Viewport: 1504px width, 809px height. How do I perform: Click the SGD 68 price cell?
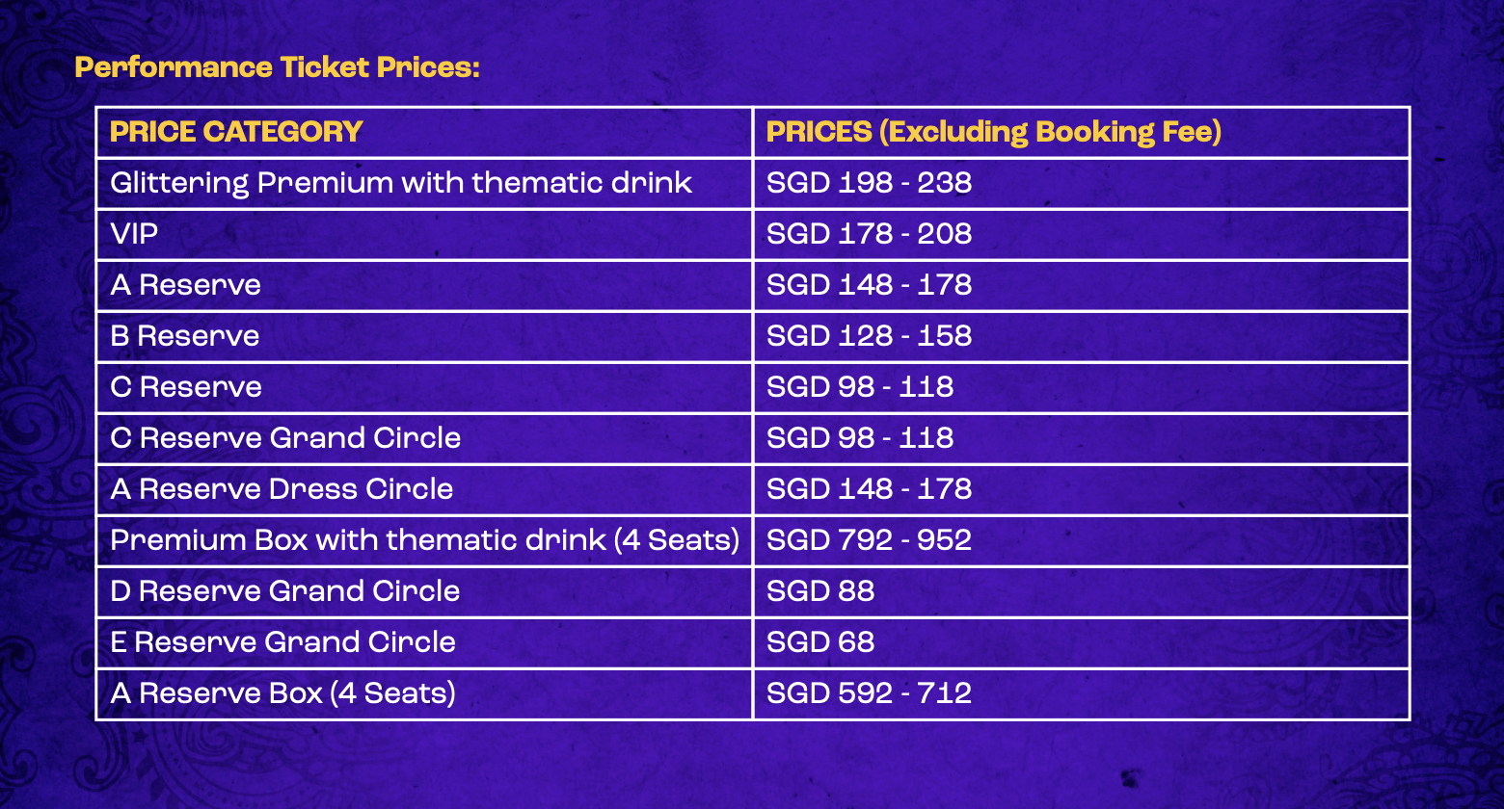(x=820, y=642)
